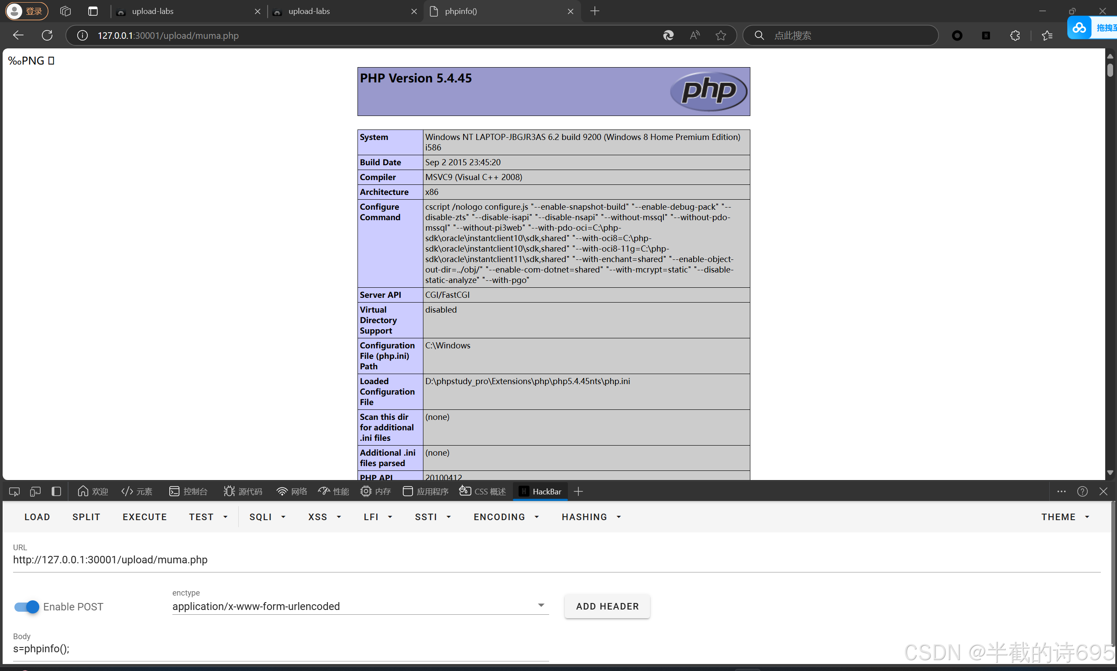Screen dimensions: 1117x671
Task: Expand the enctype dropdown
Action: 541,606
